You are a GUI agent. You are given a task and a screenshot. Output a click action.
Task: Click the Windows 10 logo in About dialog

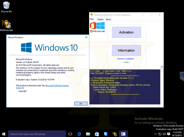click(49, 48)
